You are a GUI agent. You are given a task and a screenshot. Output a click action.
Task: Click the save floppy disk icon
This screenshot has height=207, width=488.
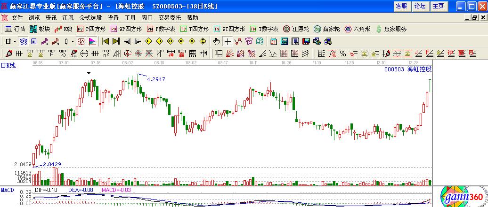point(305,41)
